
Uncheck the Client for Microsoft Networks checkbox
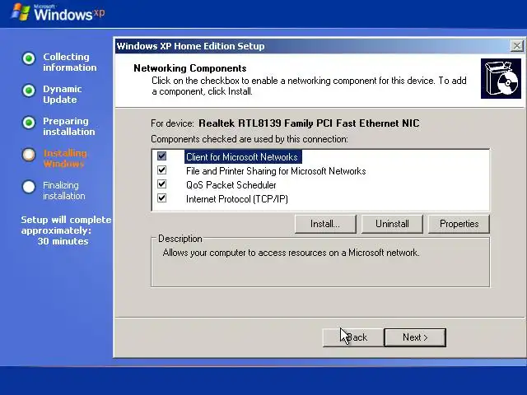[161, 156]
